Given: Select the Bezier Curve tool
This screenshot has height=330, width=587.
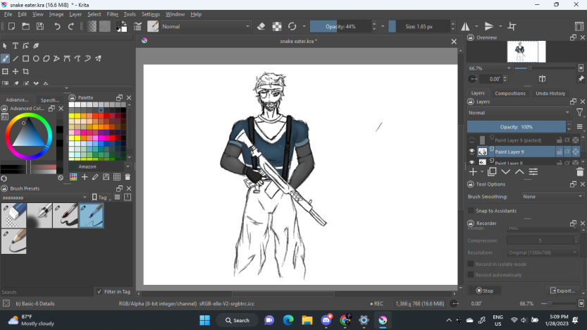Looking at the screenshot, I should pyautogui.click(x=67, y=59).
